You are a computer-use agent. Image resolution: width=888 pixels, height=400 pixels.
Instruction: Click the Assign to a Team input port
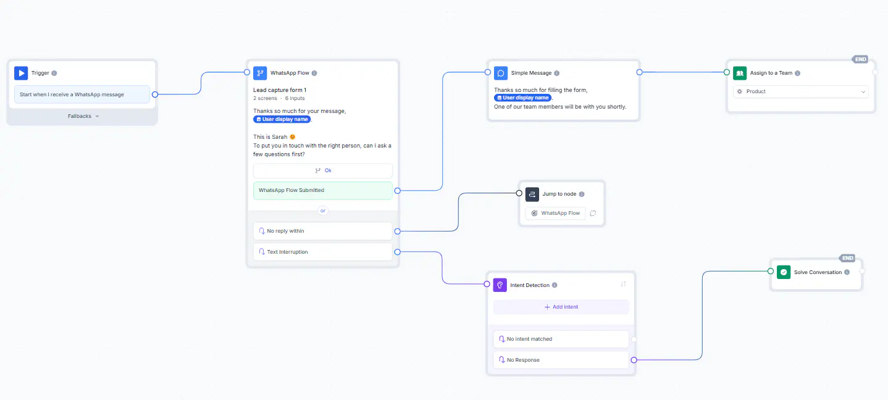click(x=727, y=72)
